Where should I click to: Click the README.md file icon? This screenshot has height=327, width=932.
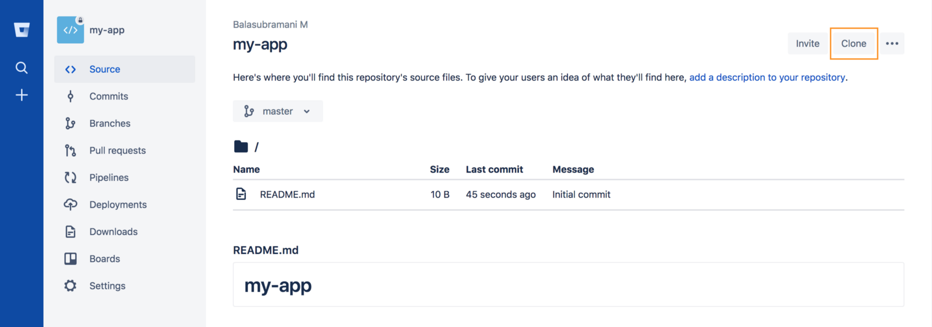click(241, 194)
